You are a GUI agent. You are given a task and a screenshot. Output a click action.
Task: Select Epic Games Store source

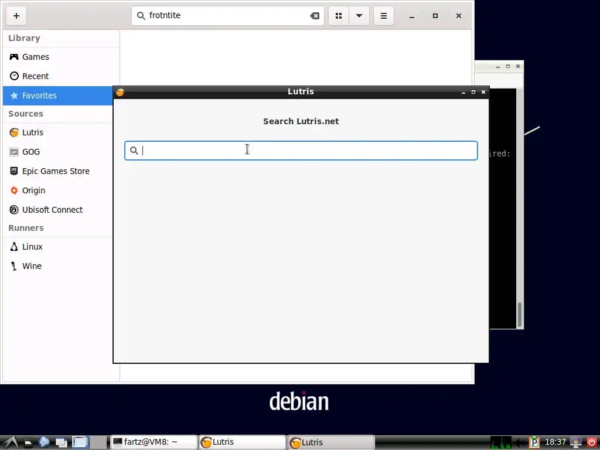pos(58,171)
